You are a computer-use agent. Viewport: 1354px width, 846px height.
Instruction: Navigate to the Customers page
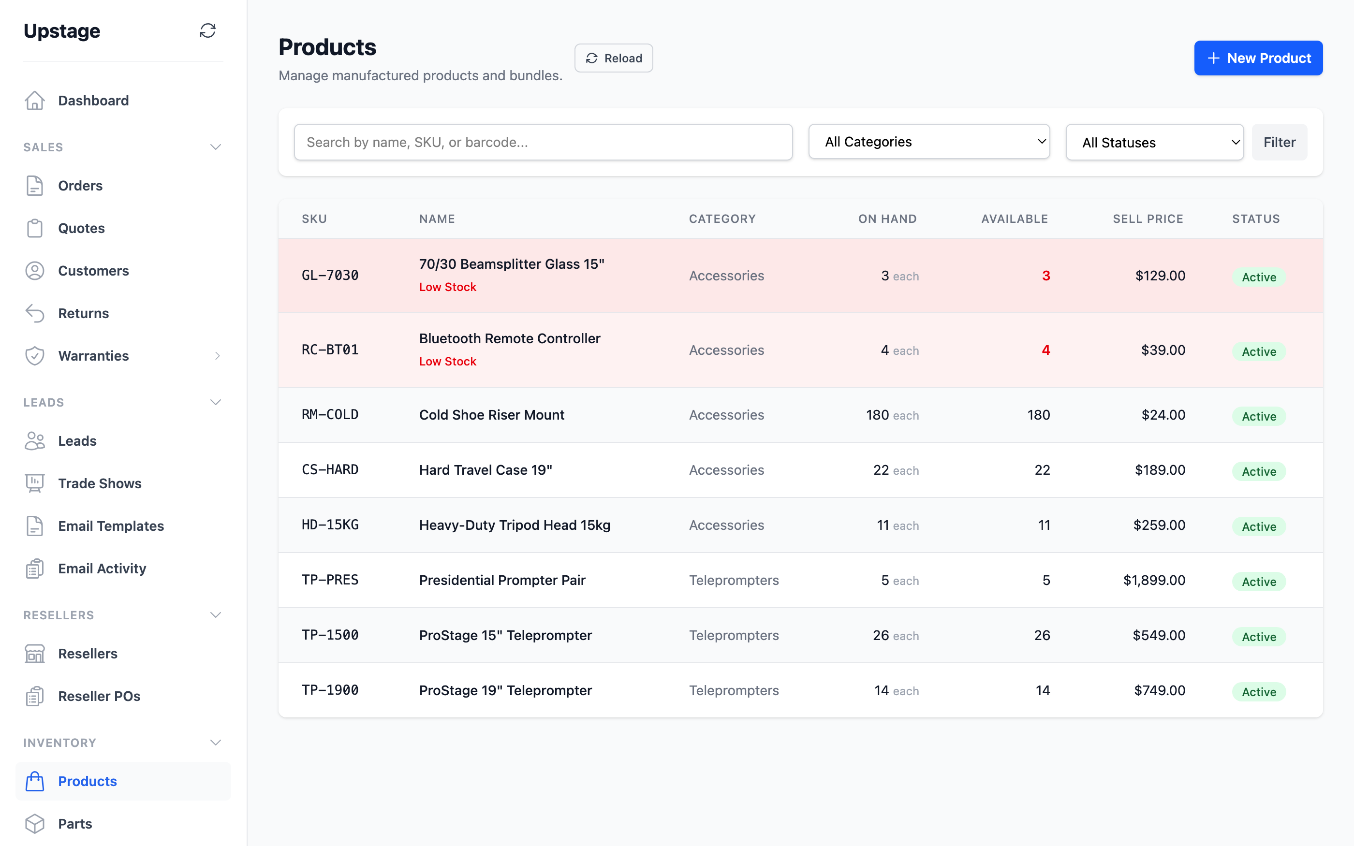tap(123, 271)
